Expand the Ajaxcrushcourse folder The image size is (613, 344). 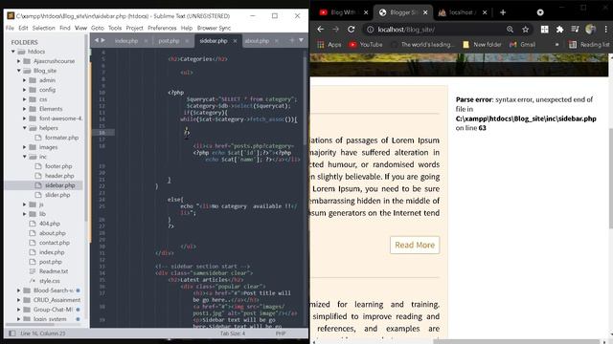[19, 61]
